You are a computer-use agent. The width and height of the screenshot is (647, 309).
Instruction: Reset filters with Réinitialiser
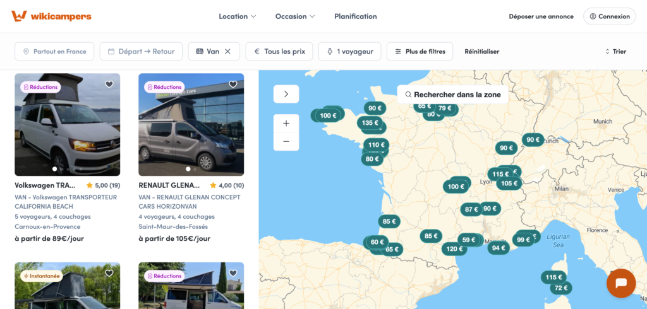pyautogui.click(x=481, y=52)
